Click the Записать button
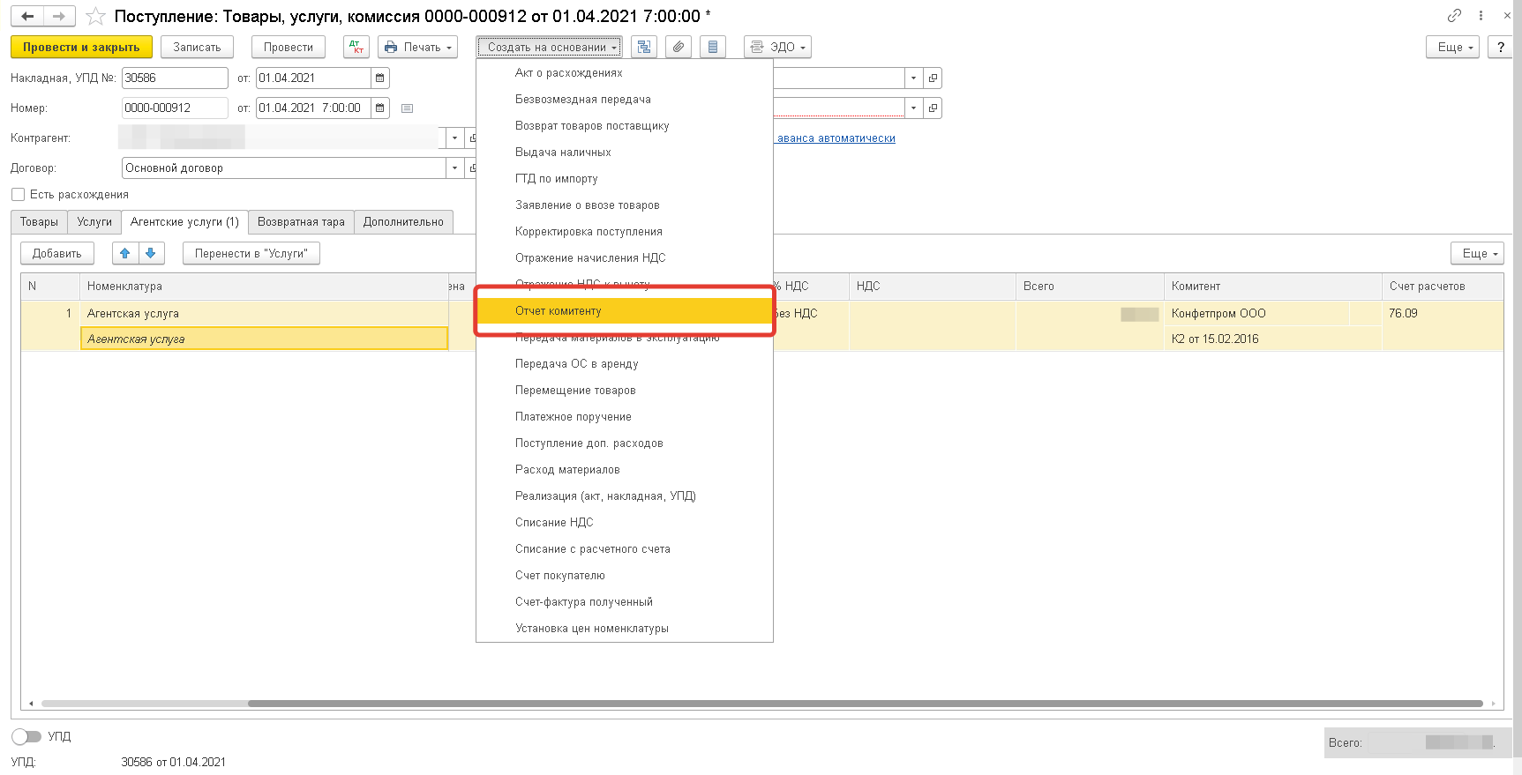Viewport: 1522px width, 775px height. [x=197, y=47]
